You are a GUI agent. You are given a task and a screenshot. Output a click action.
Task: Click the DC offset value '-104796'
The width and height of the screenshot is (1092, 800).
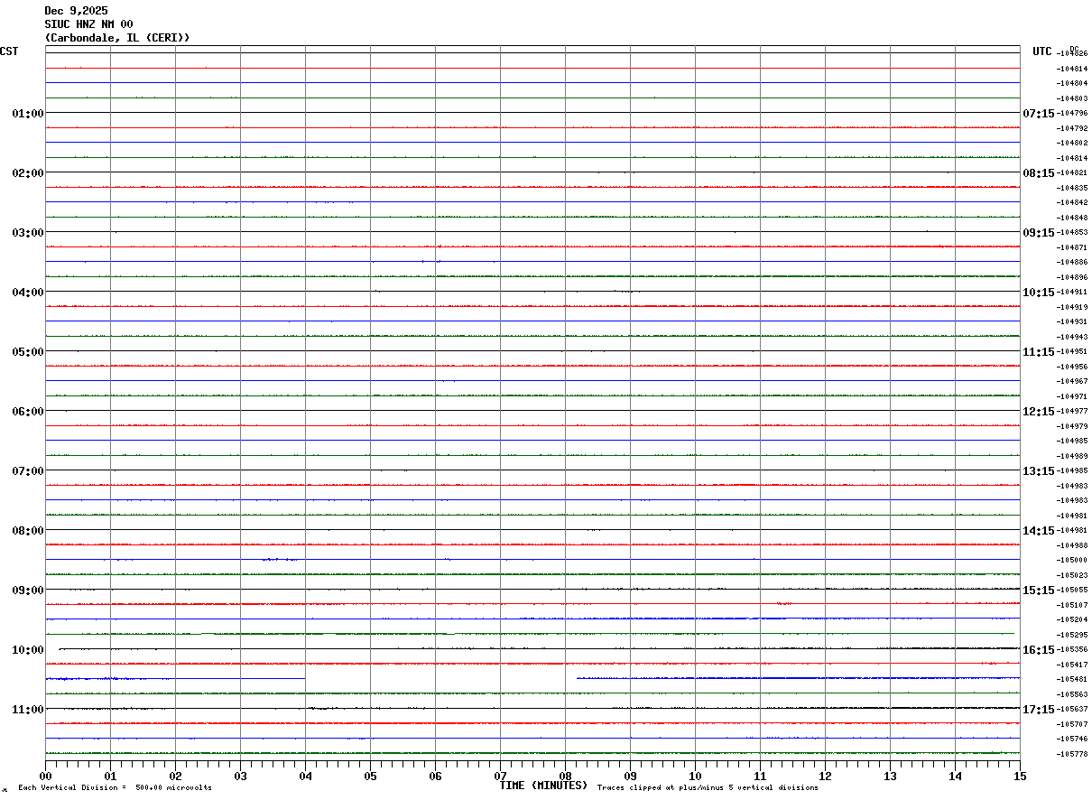click(x=1071, y=114)
